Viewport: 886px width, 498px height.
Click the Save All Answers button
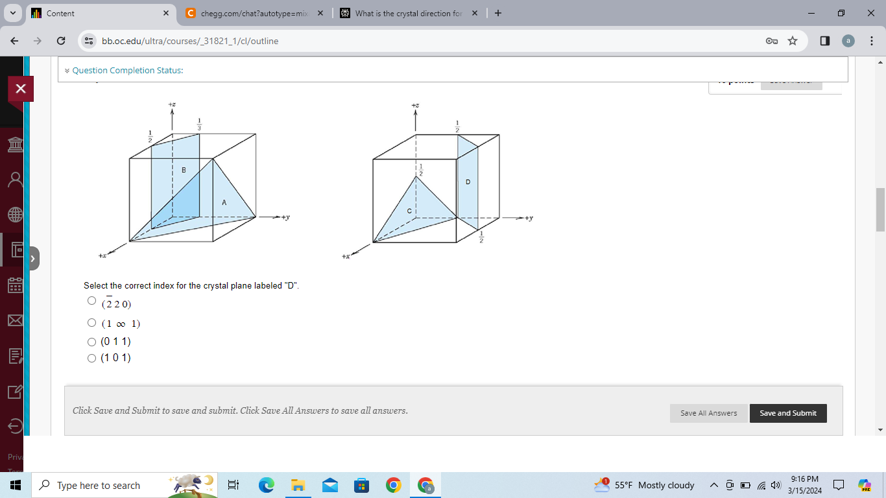[x=708, y=413]
